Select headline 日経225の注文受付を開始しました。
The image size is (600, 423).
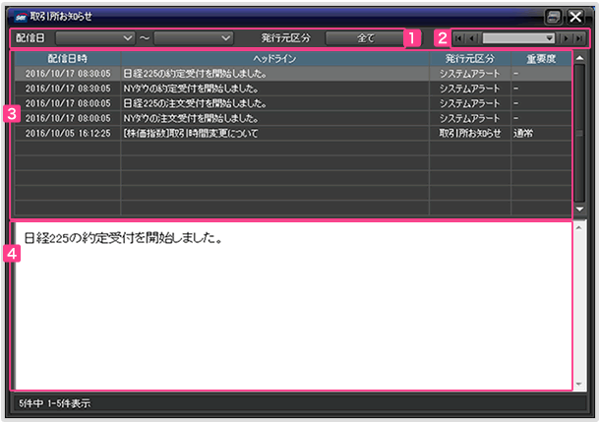(x=195, y=103)
